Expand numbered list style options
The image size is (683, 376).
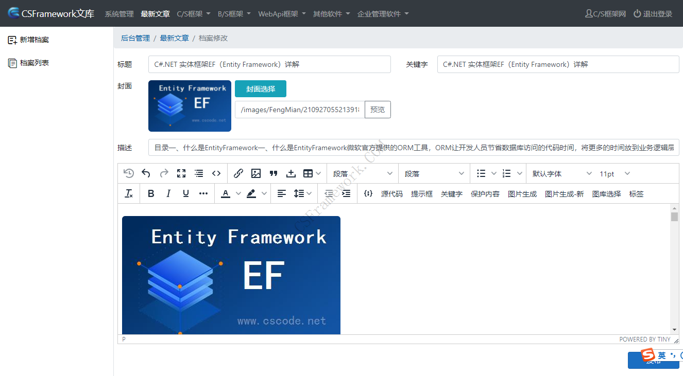(x=520, y=173)
